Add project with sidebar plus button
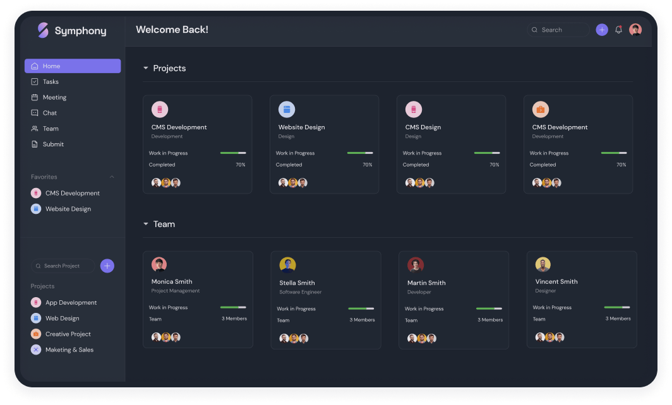The height and width of the screenshot is (405, 672). pyautogui.click(x=107, y=266)
